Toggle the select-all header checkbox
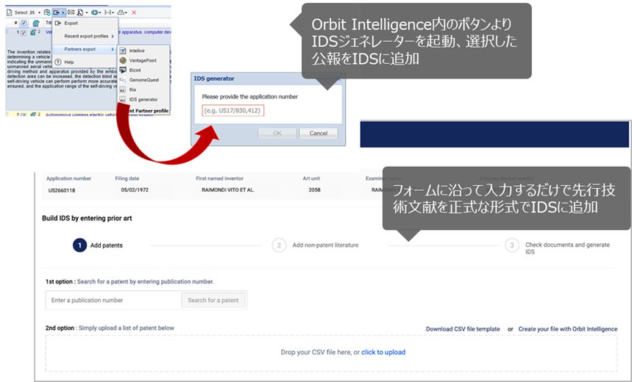The image size is (632, 382). point(24,23)
